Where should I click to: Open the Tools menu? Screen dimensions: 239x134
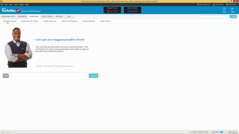click(x=16, y=4)
